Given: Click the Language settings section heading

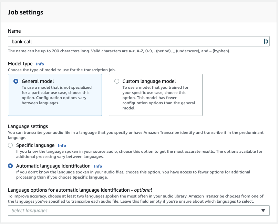Looking at the screenshot, I should (28, 127).
